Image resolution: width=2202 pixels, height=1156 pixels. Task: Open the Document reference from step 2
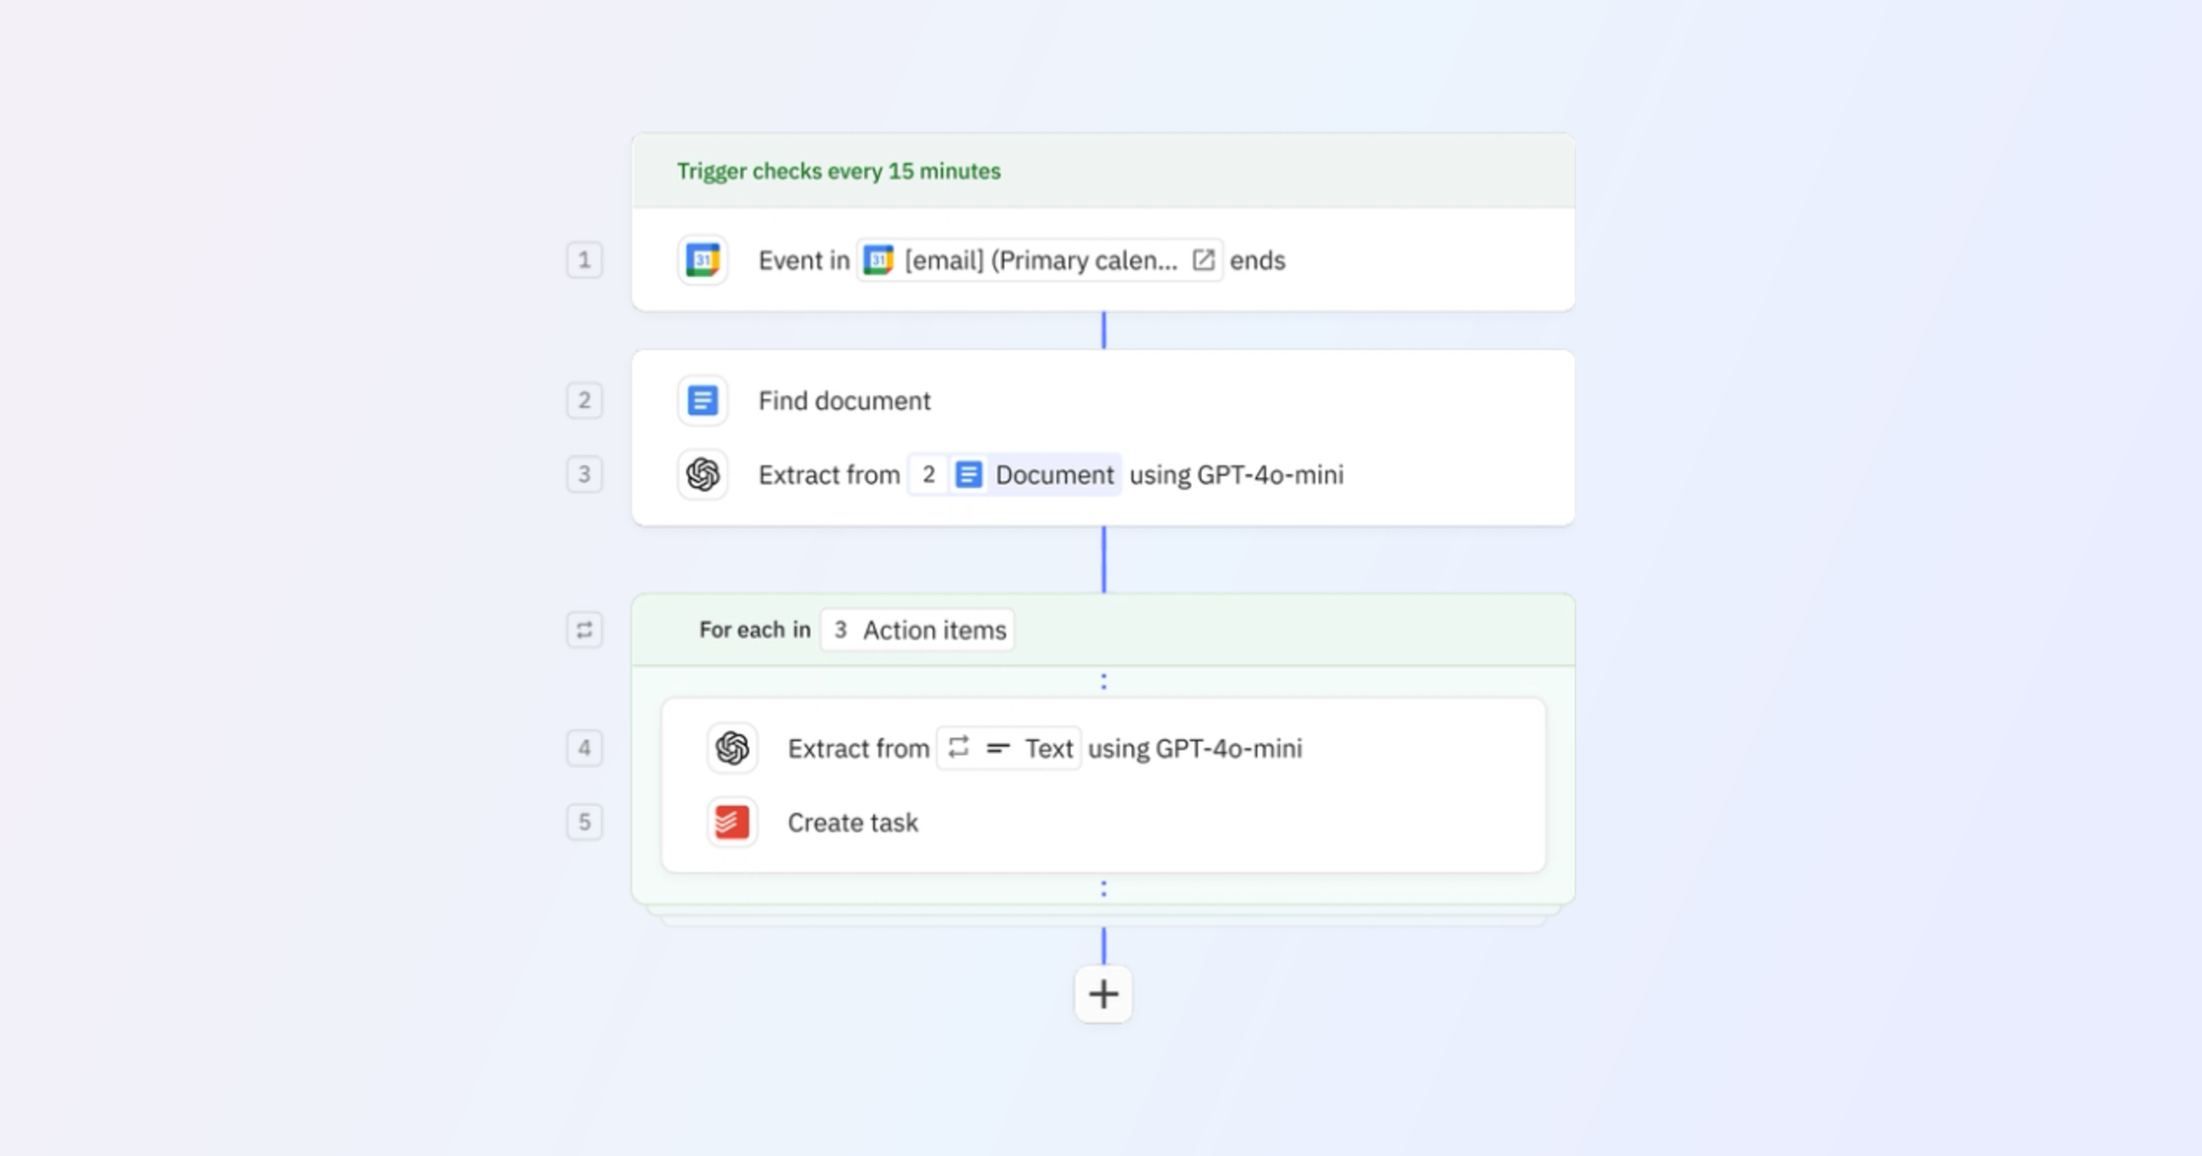[x=1014, y=474]
